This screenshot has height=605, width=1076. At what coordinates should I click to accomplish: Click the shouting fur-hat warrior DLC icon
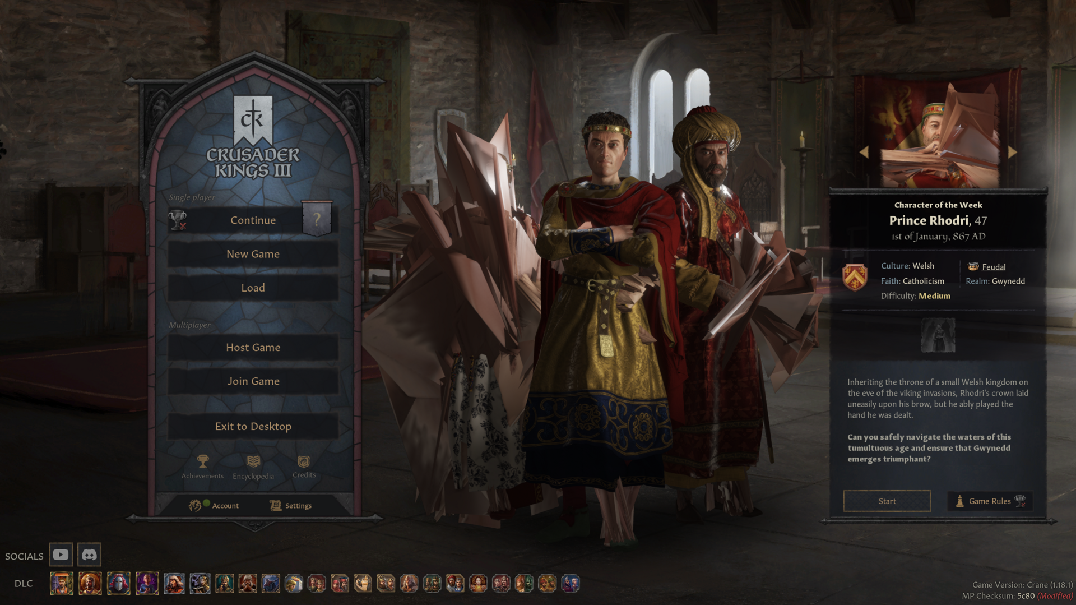[x=174, y=583]
